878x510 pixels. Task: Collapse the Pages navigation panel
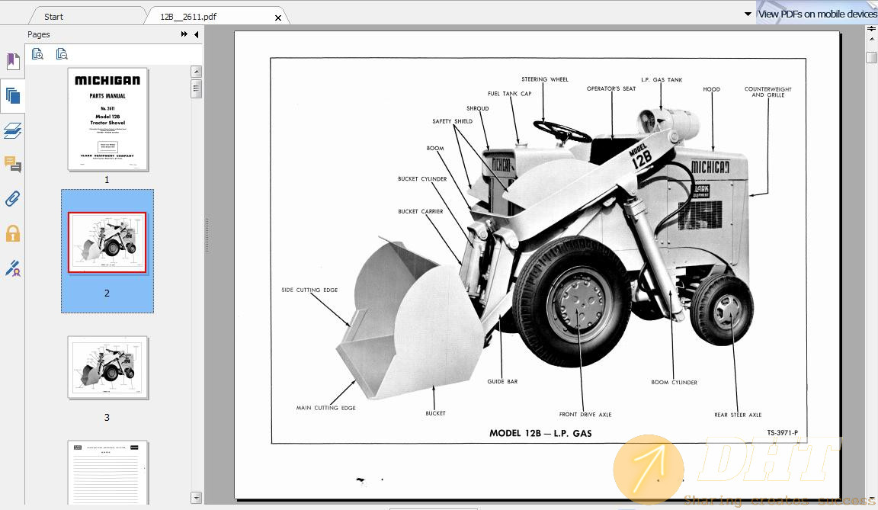196,35
